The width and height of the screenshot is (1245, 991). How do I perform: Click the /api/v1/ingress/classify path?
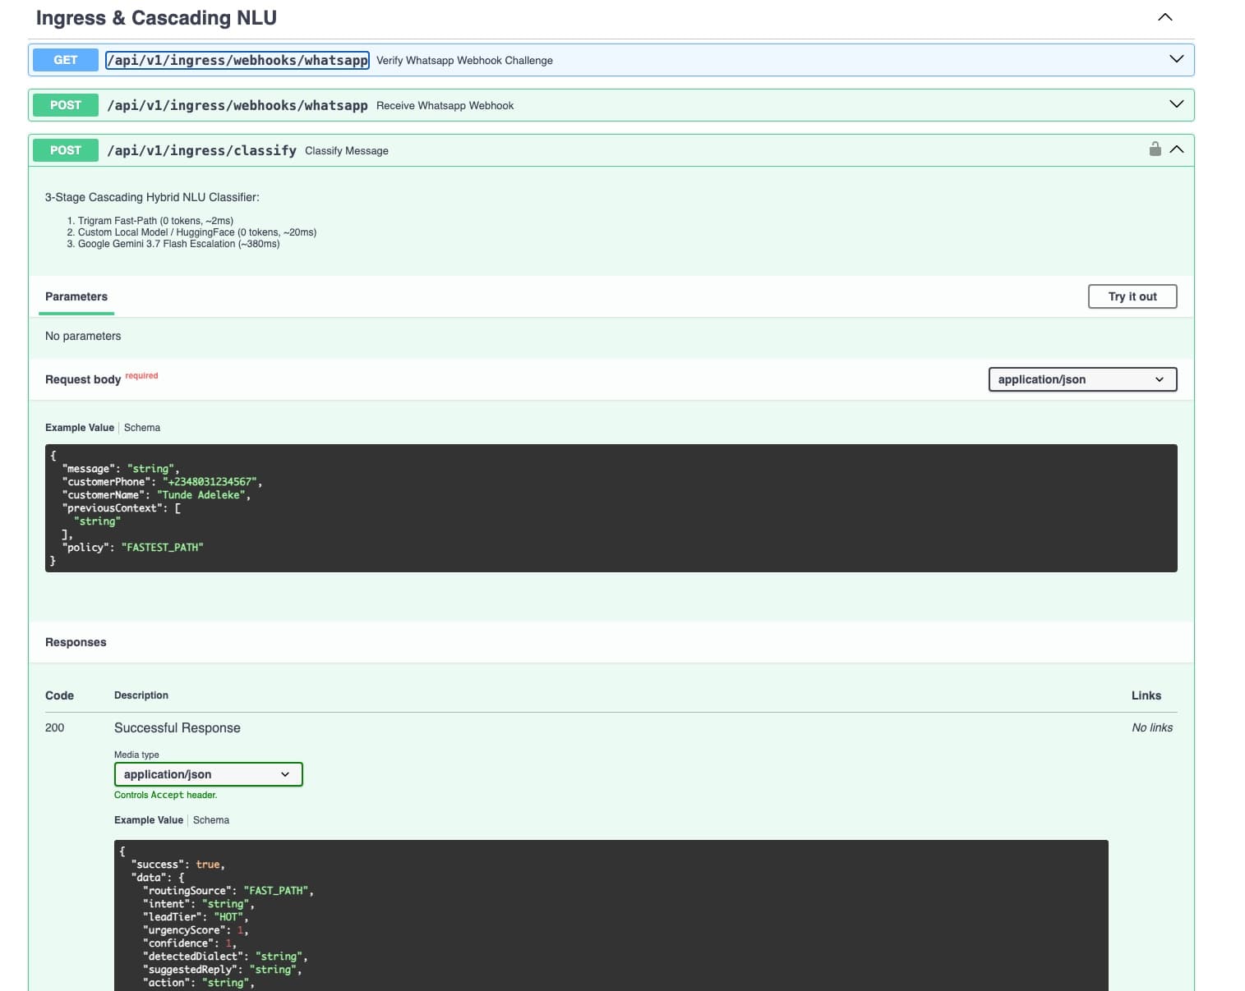pyautogui.click(x=202, y=150)
